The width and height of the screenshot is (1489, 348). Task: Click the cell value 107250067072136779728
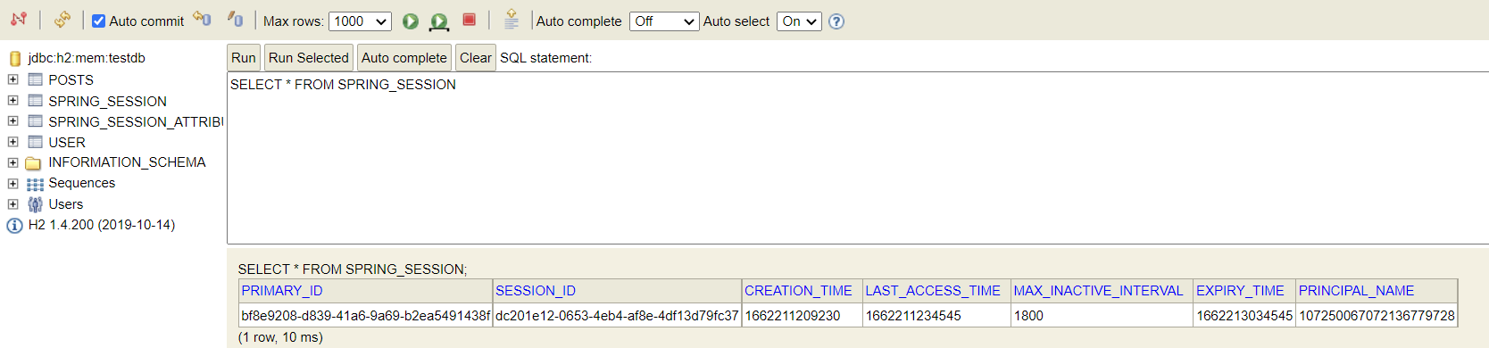tap(1377, 316)
